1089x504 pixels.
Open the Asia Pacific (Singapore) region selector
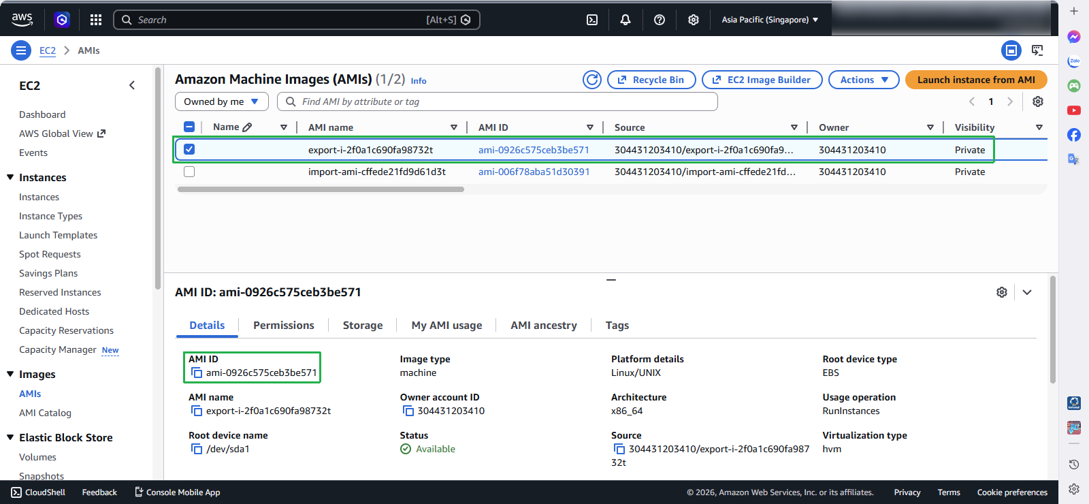pos(770,20)
